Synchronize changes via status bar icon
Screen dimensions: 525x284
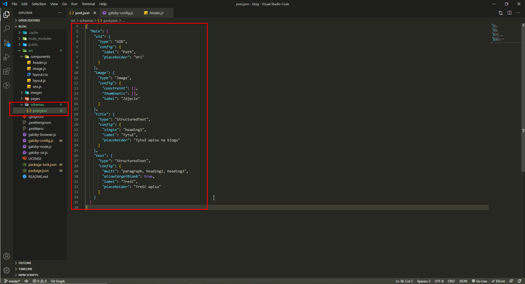[x=27, y=281]
